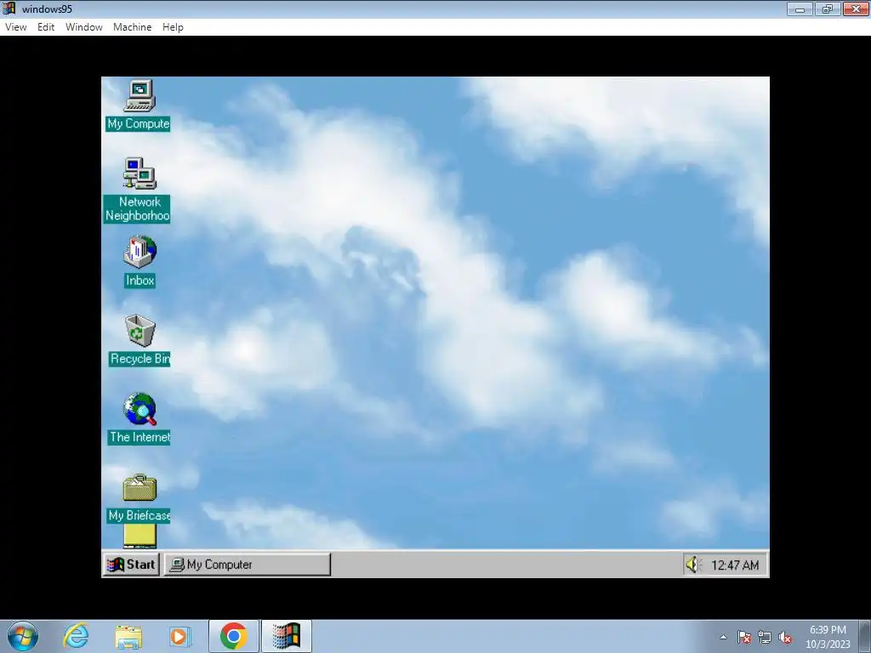Minimize the windows95 emulator window
The image size is (871, 653).
click(x=800, y=9)
